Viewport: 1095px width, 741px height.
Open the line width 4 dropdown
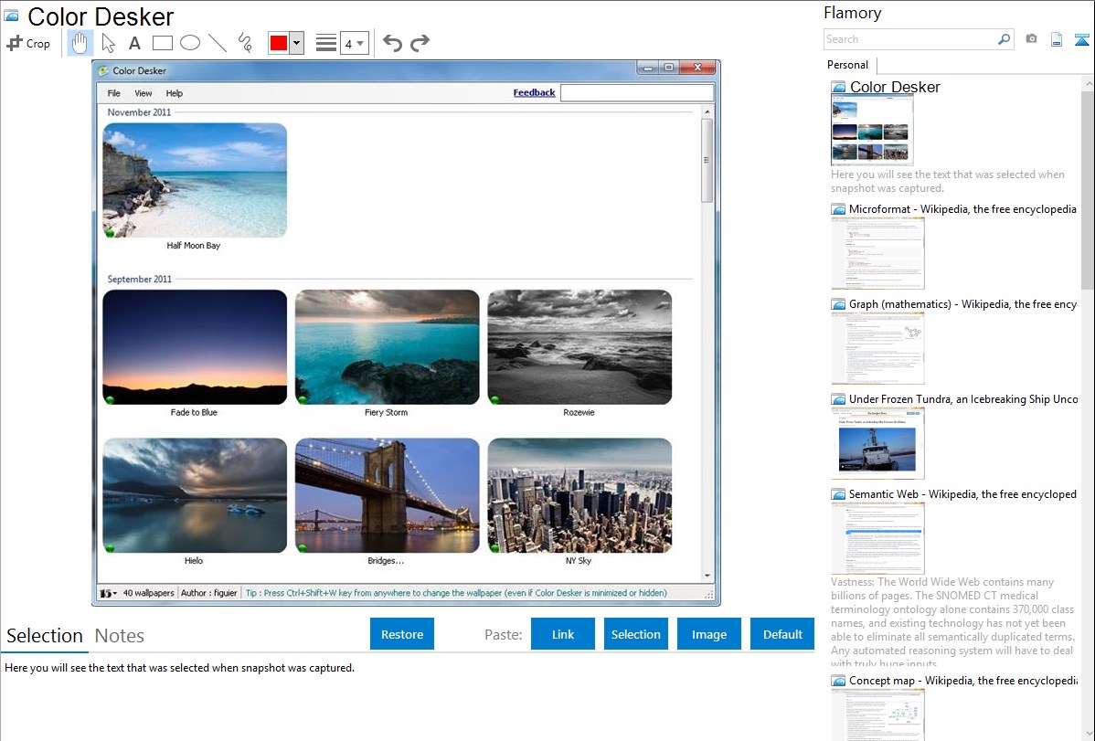click(354, 43)
